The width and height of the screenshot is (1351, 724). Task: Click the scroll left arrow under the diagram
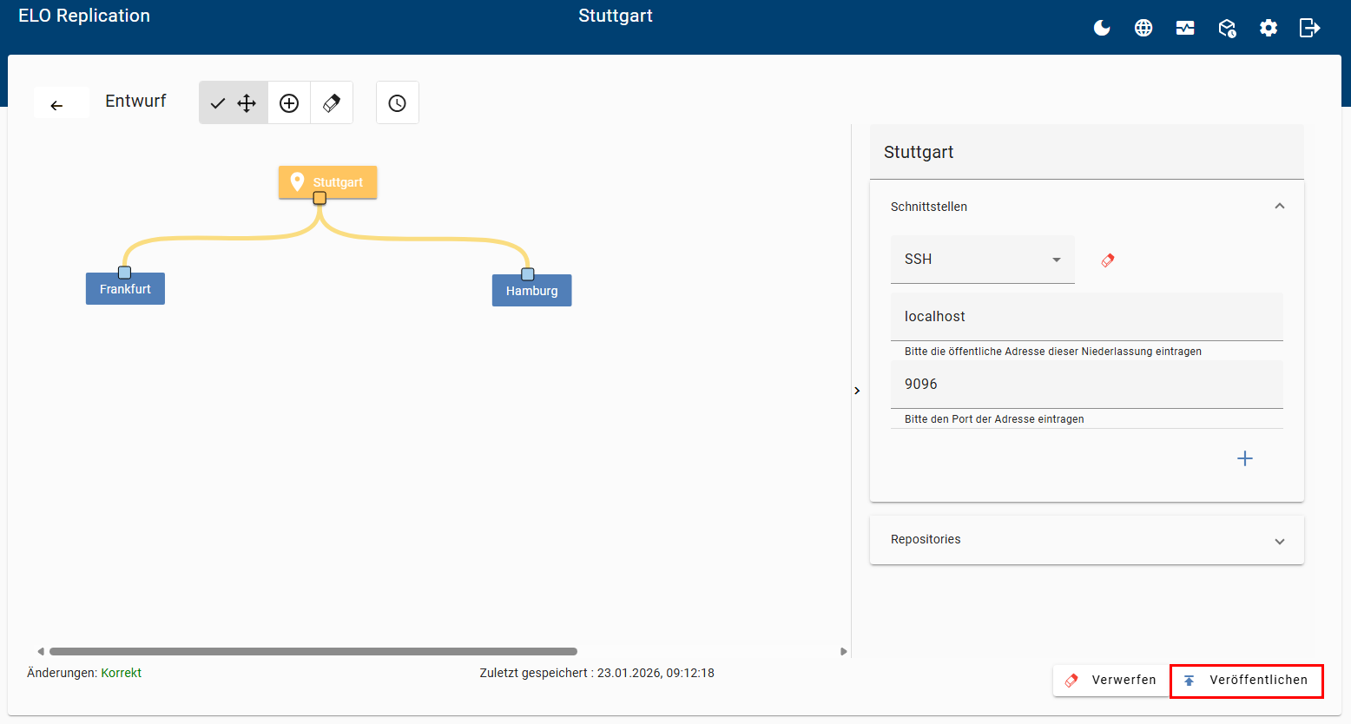(40, 651)
